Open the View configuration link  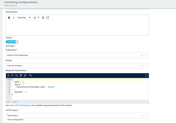pos(16,119)
